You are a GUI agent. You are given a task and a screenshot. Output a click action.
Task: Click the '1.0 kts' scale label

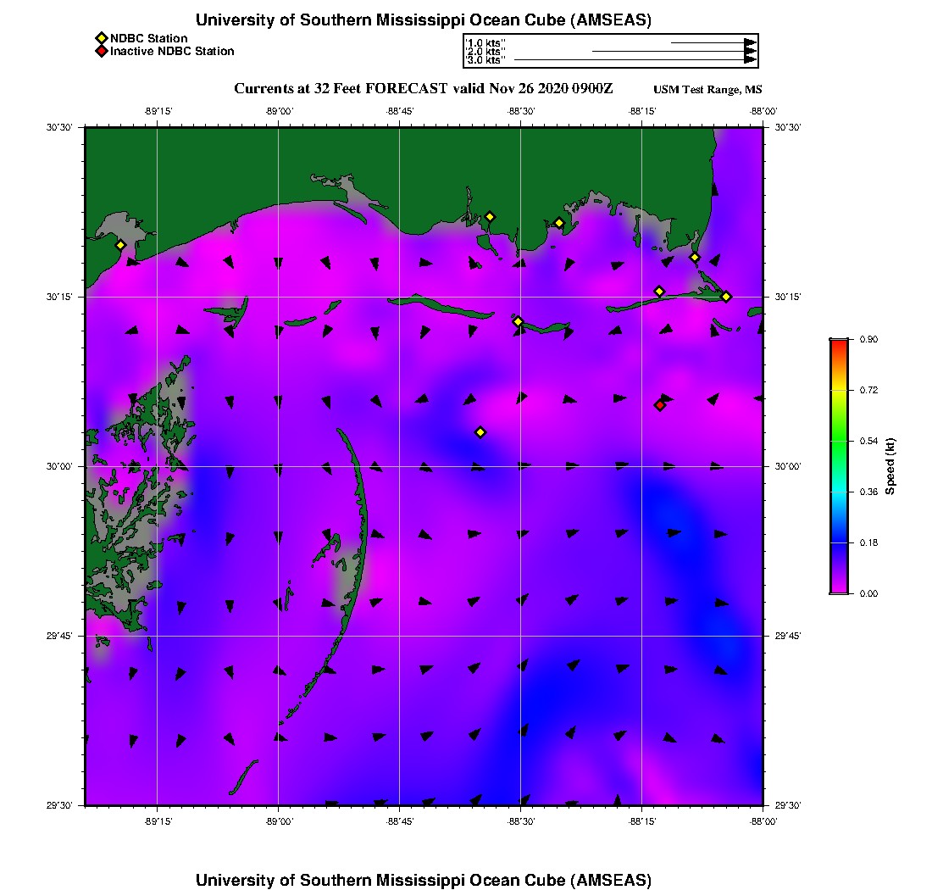[x=485, y=42]
